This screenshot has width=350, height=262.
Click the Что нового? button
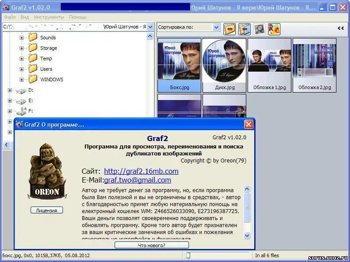151,245
